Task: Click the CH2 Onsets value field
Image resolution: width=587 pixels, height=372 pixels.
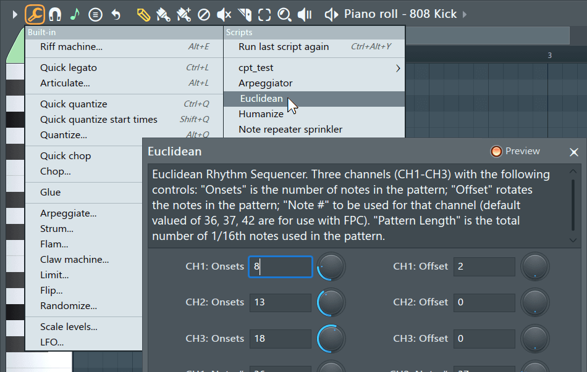Action: [281, 302]
